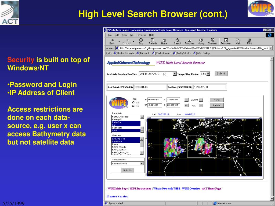The width and height of the screenshot is (275, 206).
Task: Open the Frames version link
Action: point(117,196)
